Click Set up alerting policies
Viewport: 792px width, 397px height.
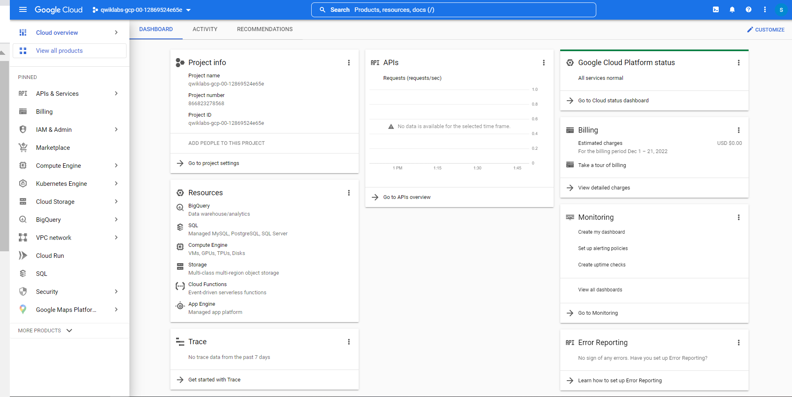click(x=603, y=248)
